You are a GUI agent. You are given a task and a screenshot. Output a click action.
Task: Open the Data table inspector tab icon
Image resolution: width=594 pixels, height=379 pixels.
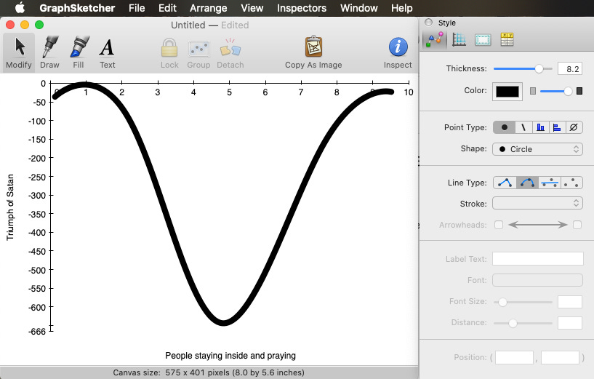[507, 40]
